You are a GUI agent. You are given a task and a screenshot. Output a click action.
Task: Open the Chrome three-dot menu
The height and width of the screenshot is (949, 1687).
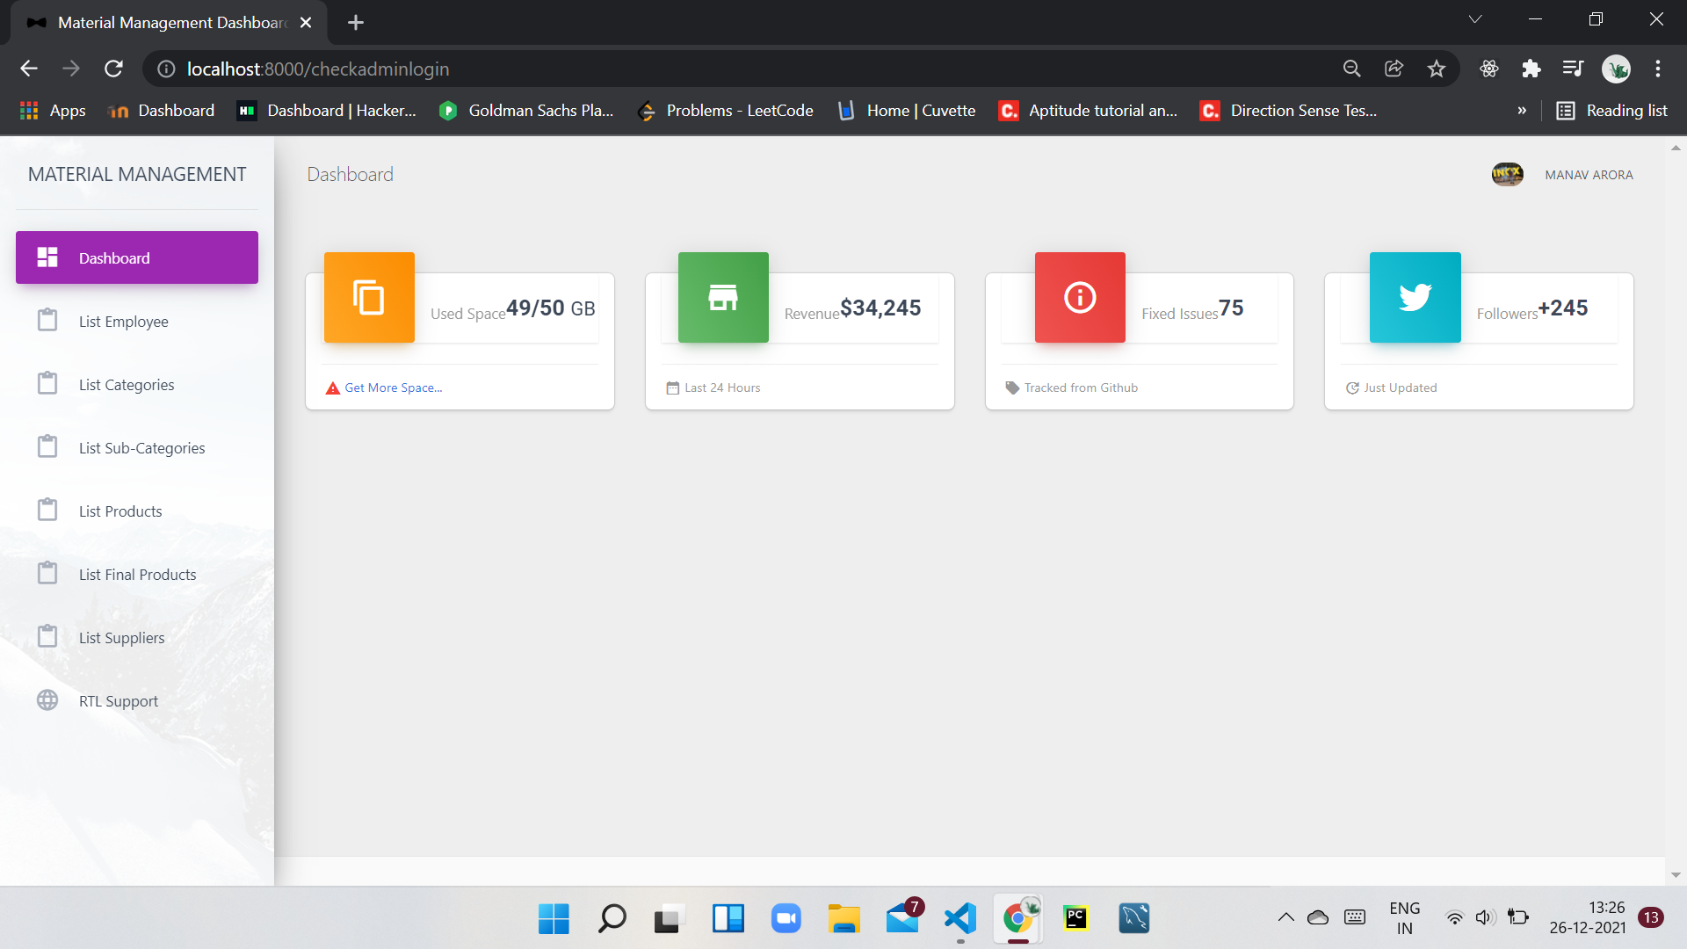click(1659, 69)
